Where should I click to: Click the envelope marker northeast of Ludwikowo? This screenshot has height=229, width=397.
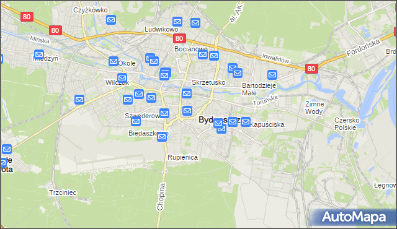(x=195, y=23)
